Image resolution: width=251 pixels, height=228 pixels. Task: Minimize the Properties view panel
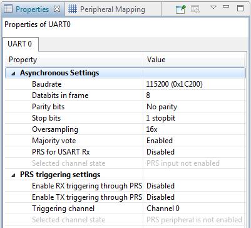(226, 6)
